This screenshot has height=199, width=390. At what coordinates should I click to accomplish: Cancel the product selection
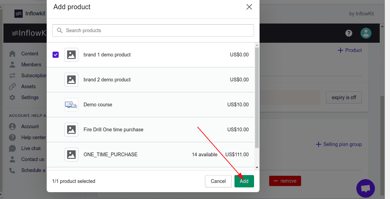click(x=218, y=181)
